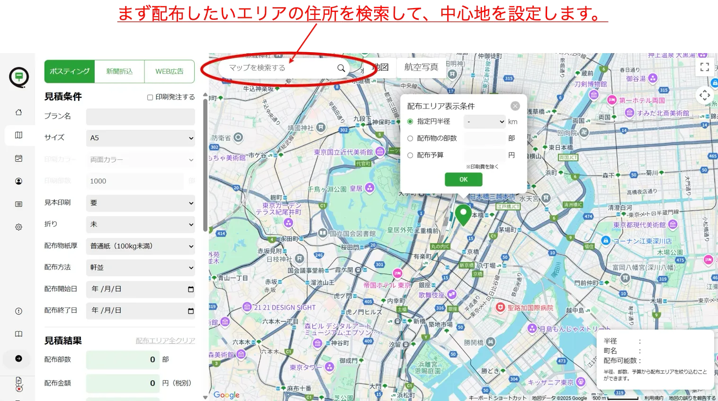Click the magnifier icon in the map search
This screenshot has height=401, width=718.
click(x=341, y=68)
